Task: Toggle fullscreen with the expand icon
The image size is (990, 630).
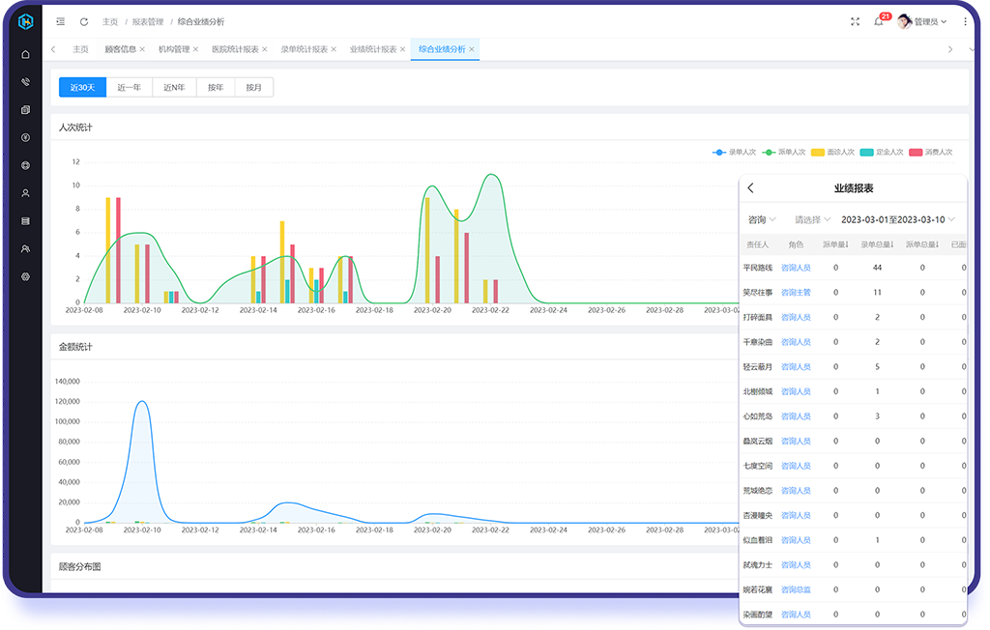Action: point(855,21)
